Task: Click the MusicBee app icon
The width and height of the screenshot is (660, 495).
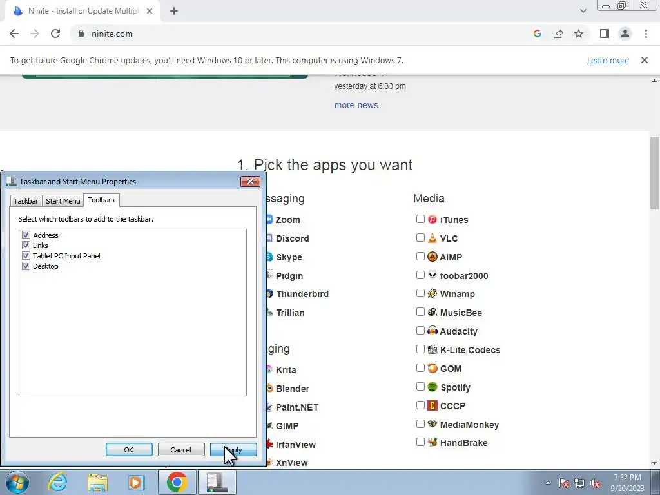Action: 432,312
